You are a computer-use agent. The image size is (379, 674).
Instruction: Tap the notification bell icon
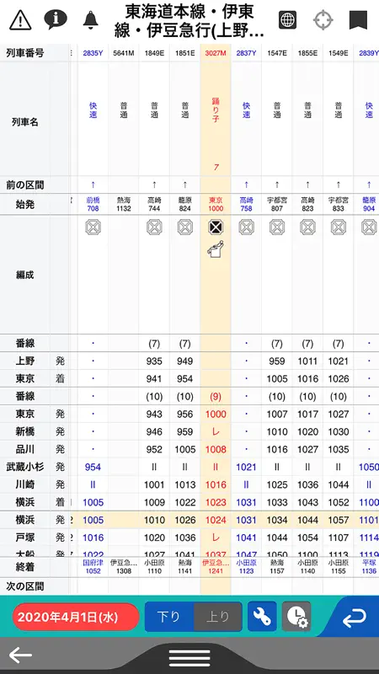90,20
